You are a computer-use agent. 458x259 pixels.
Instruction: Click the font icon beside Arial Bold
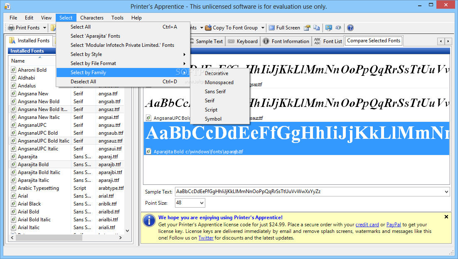pyautogui.click(x=13, y=211)
